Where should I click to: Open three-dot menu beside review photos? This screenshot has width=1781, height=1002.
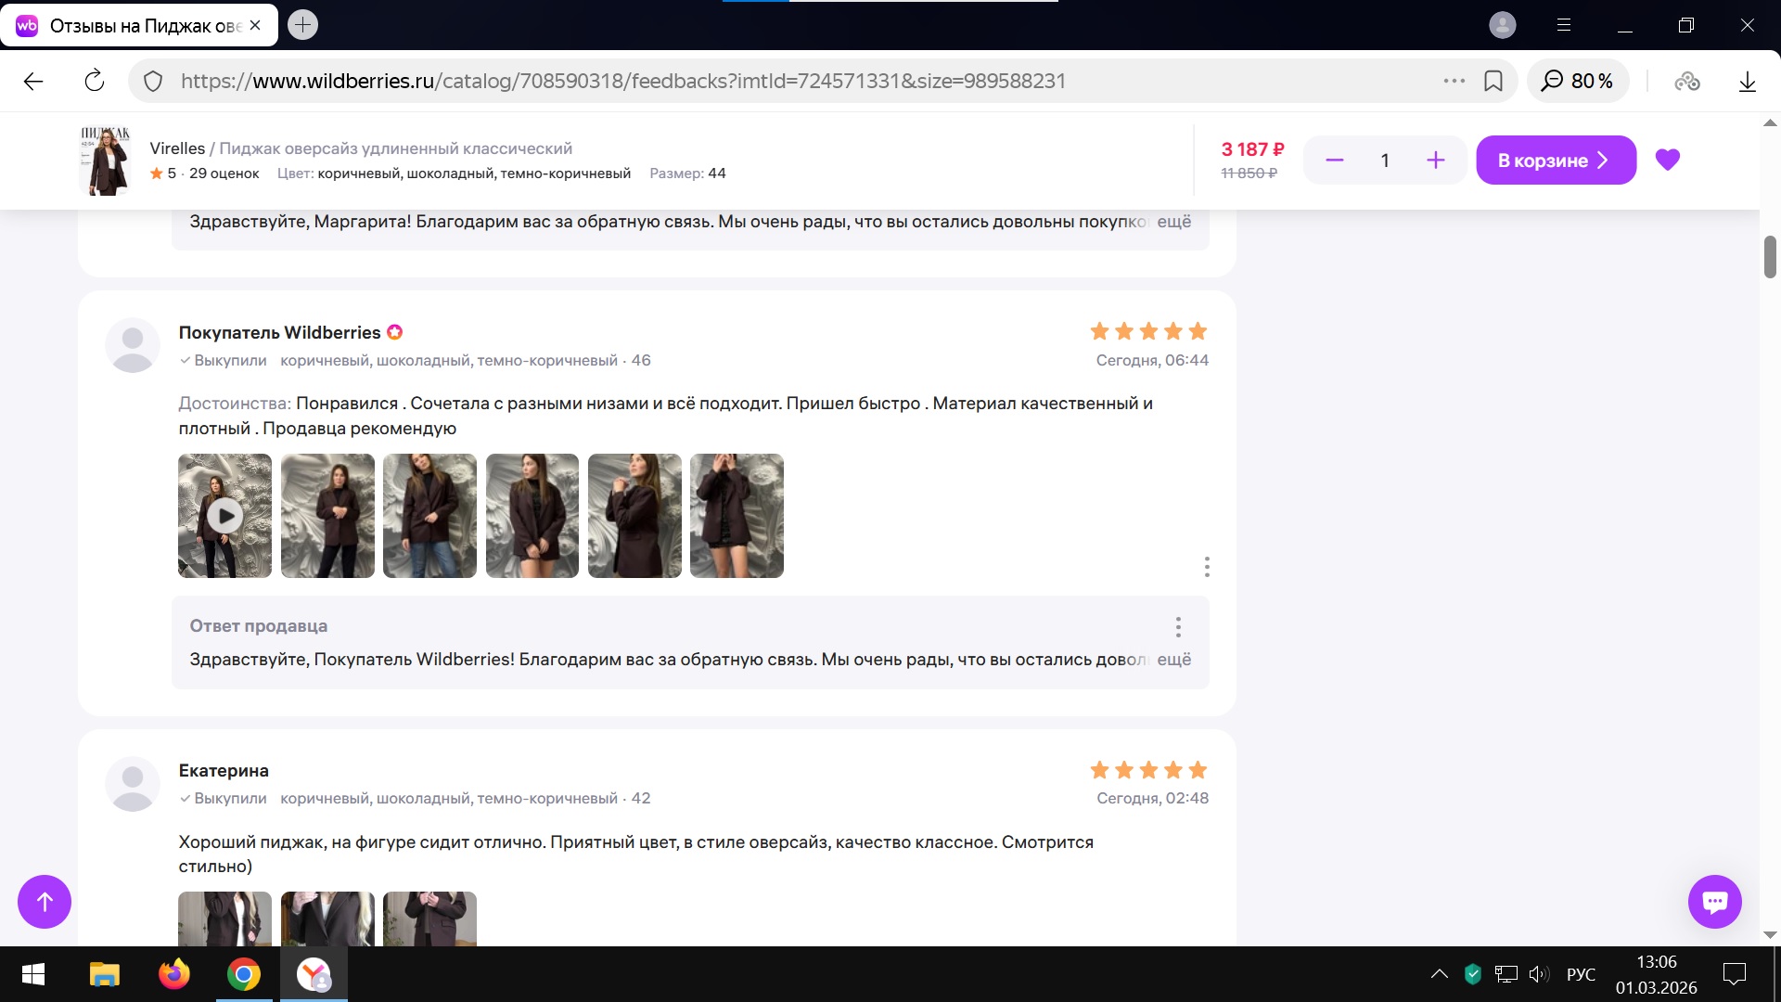(x=1206, y=567)
